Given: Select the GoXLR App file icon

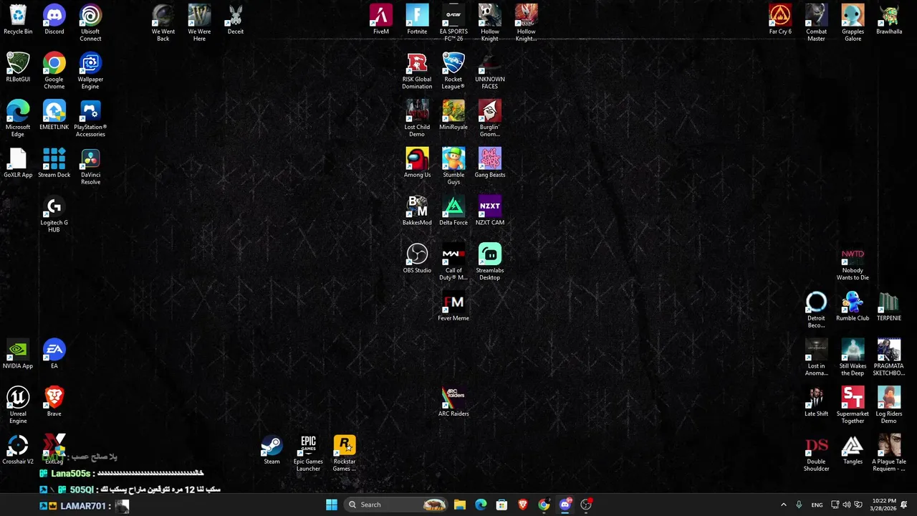Looking at the screenshot, I should click(18, 163).
